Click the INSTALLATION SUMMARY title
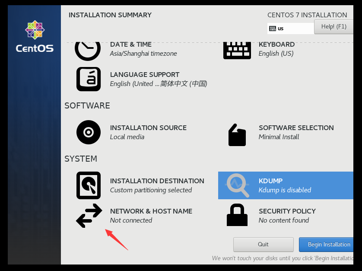The width and height of the screenshot is (362, 271). (110, 15)
